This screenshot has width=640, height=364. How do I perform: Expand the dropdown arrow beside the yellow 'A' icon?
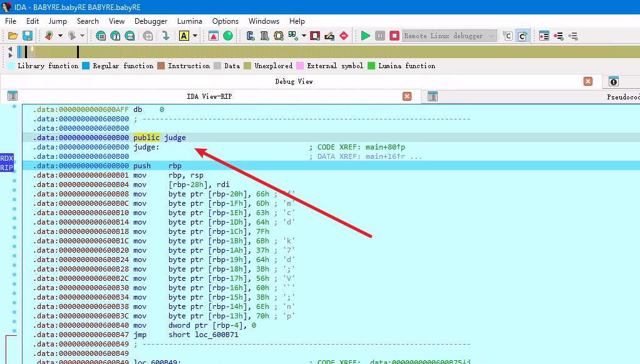195,36
